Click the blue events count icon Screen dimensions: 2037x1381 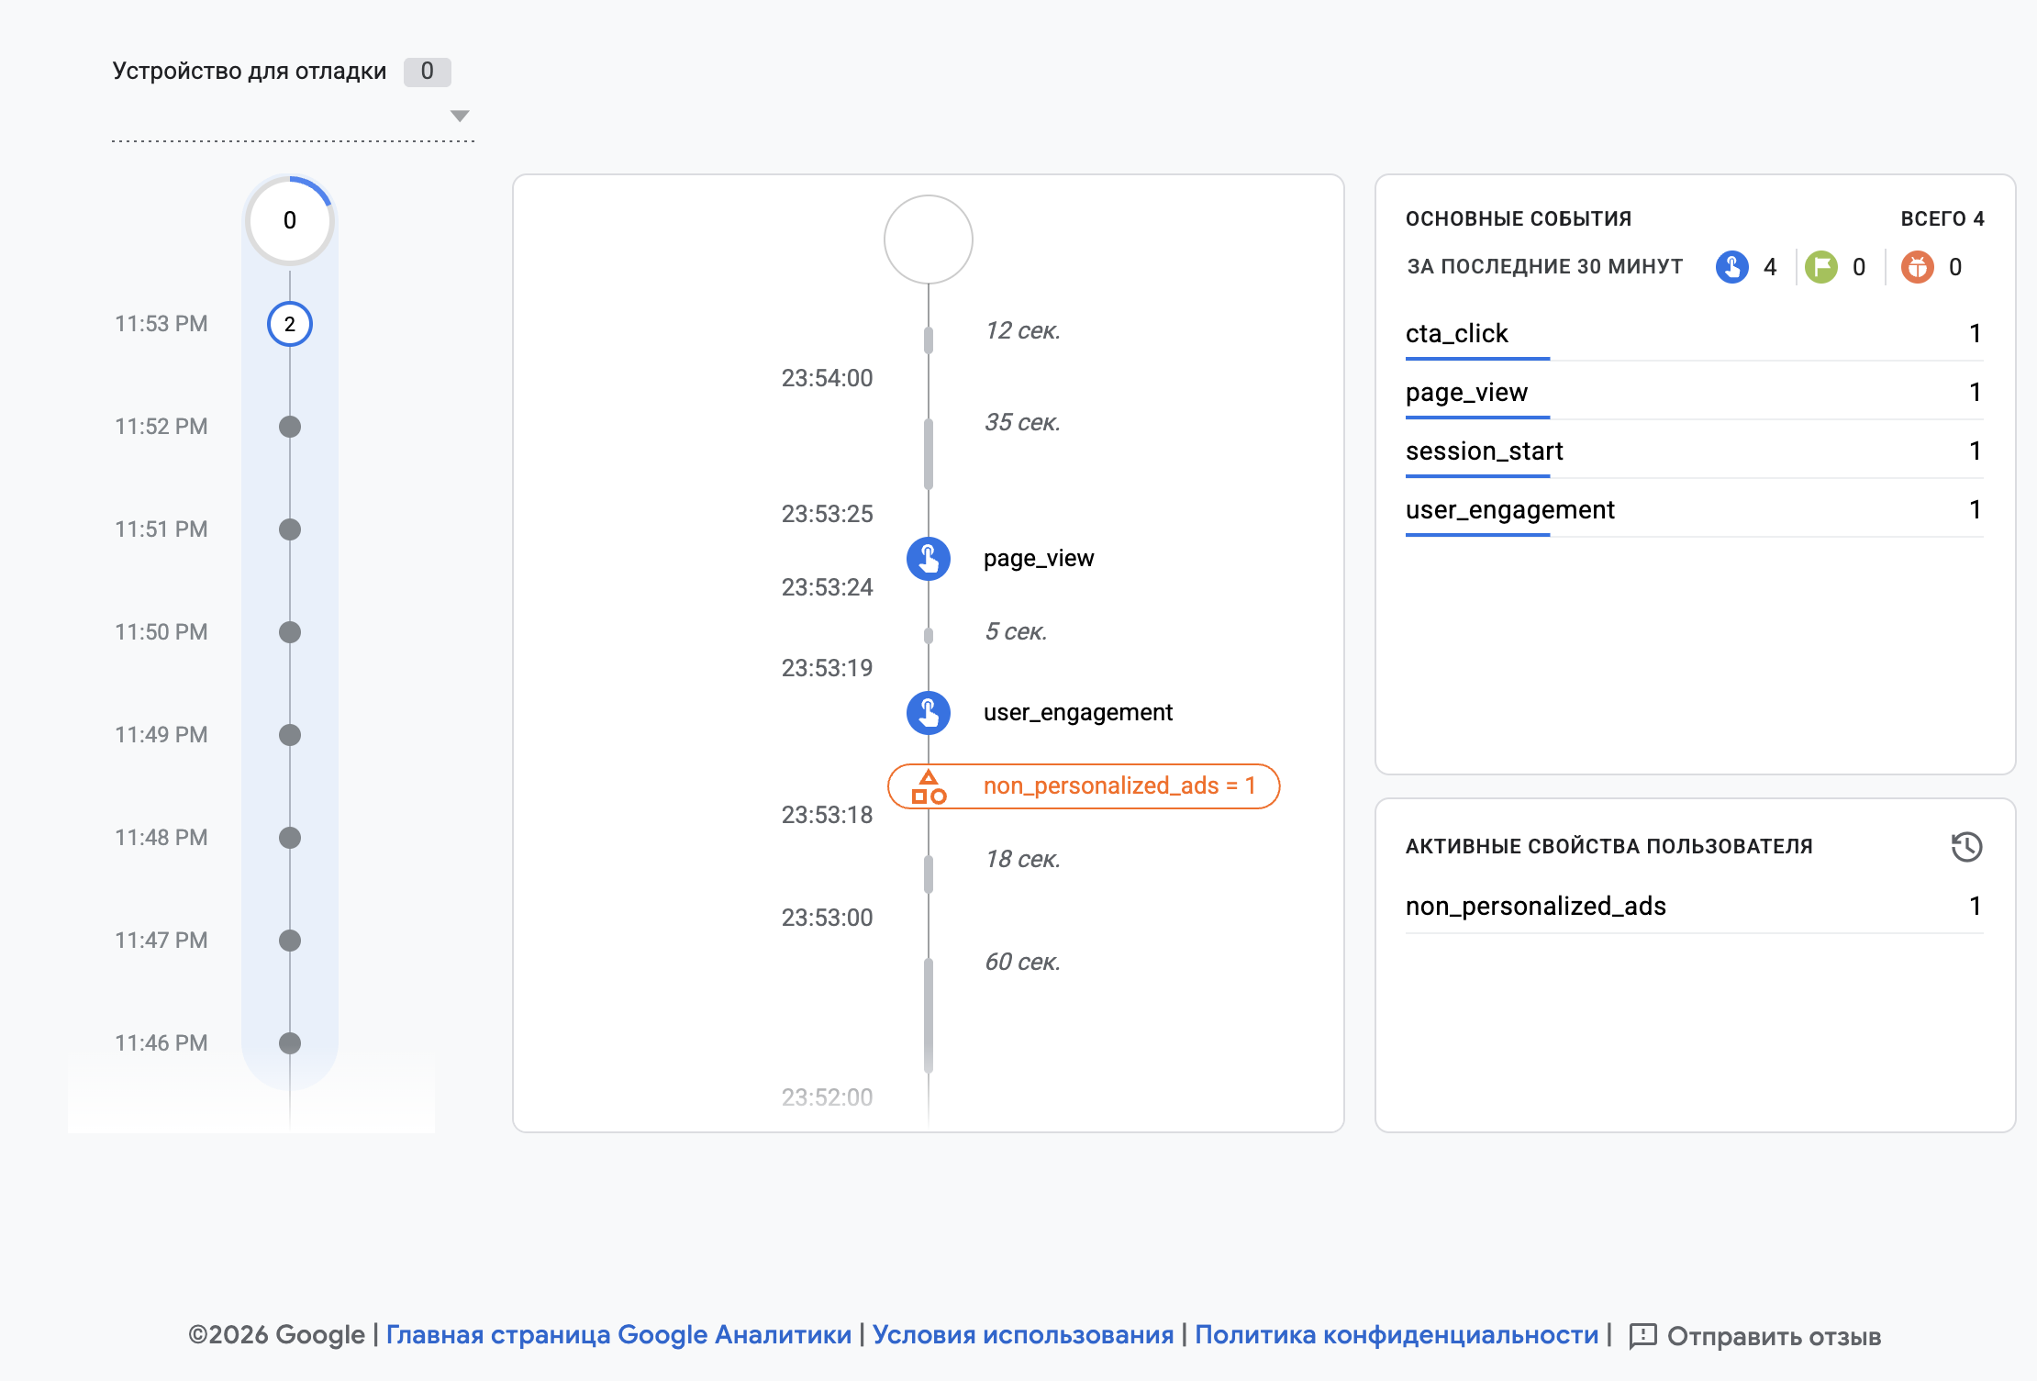1732,267
